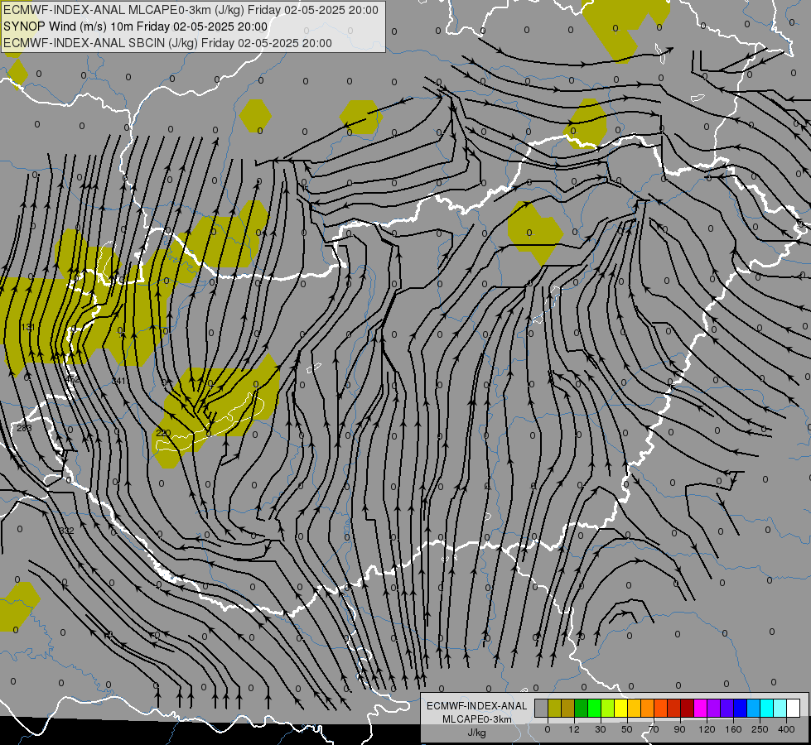Click the gray legend color swatch

click(x=542, y=708)
